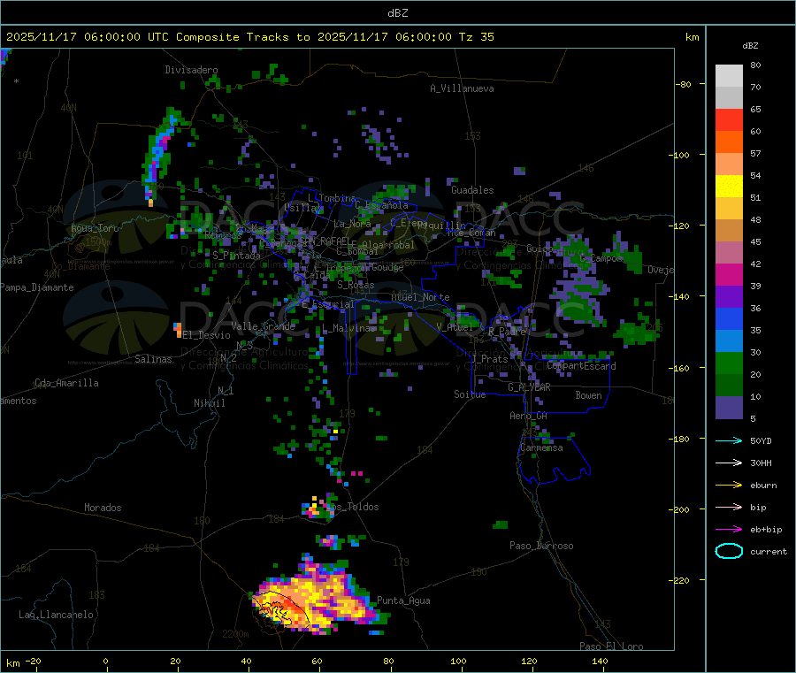Viewport: 796px width, 673px height.
Task: Click the 'Aero_GA' map label
Action: pos(529,416)
